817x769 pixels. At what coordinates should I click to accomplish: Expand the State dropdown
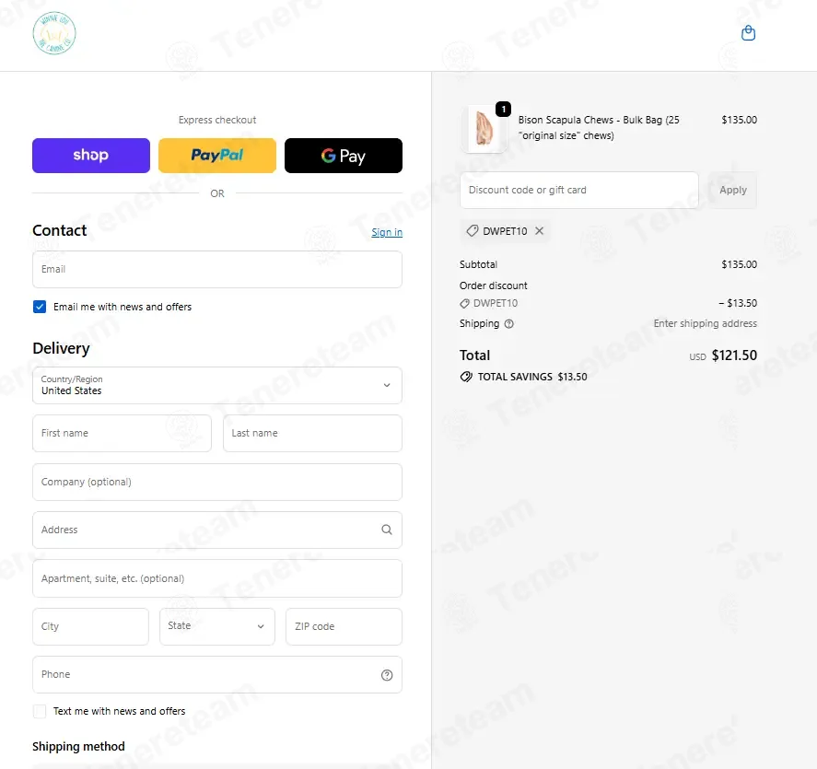point(217,627)
